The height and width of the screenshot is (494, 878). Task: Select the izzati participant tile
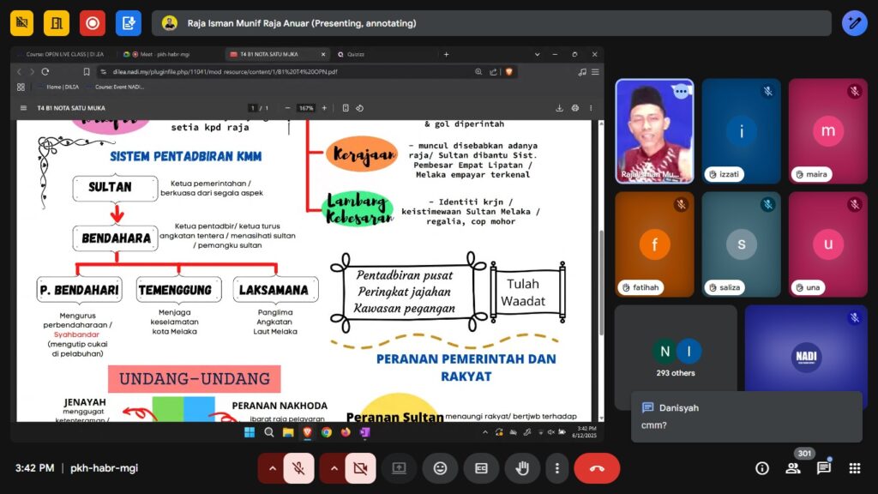click(x=742, y=131)
